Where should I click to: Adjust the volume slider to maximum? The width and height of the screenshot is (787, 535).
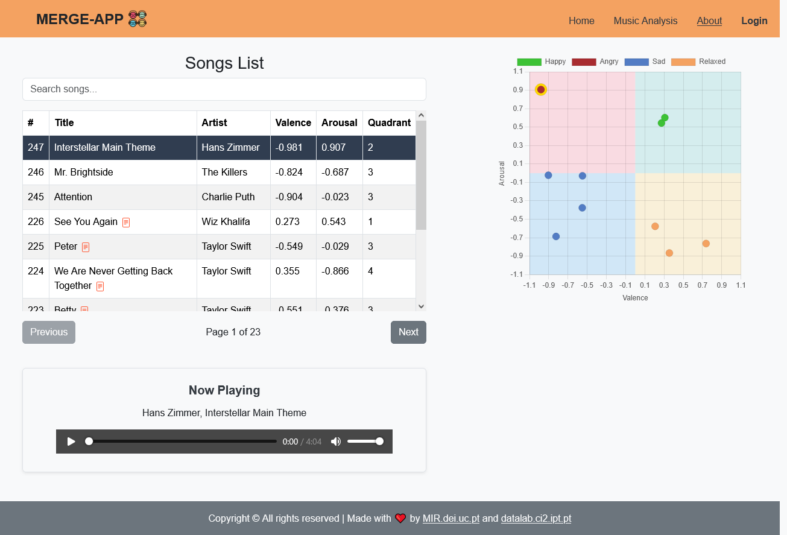click(379, 441)
